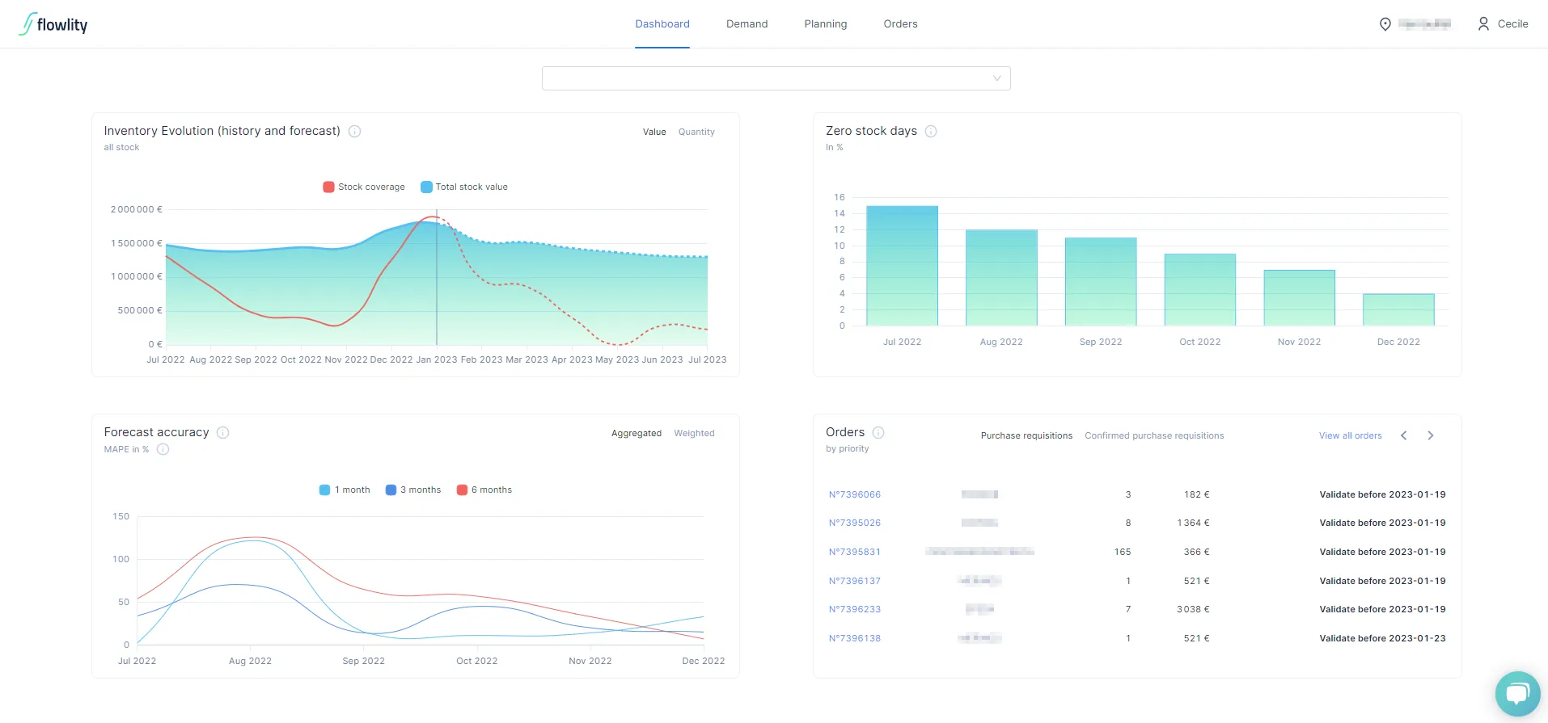Click the 182 € order amount
The width and height of the screenshot is (1548, 723).
click(1196, 494)
